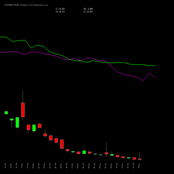Select the low value L: 0.10
This screenshot has height=174, width=174.
click(88, 12)
